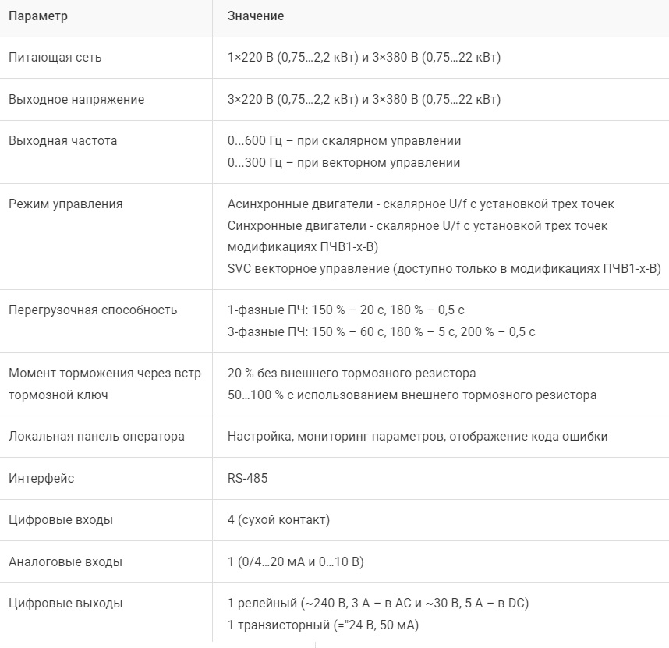
Task: Click the "0...600 Гц" scalar control line
Action: click(x=344, y=141)
